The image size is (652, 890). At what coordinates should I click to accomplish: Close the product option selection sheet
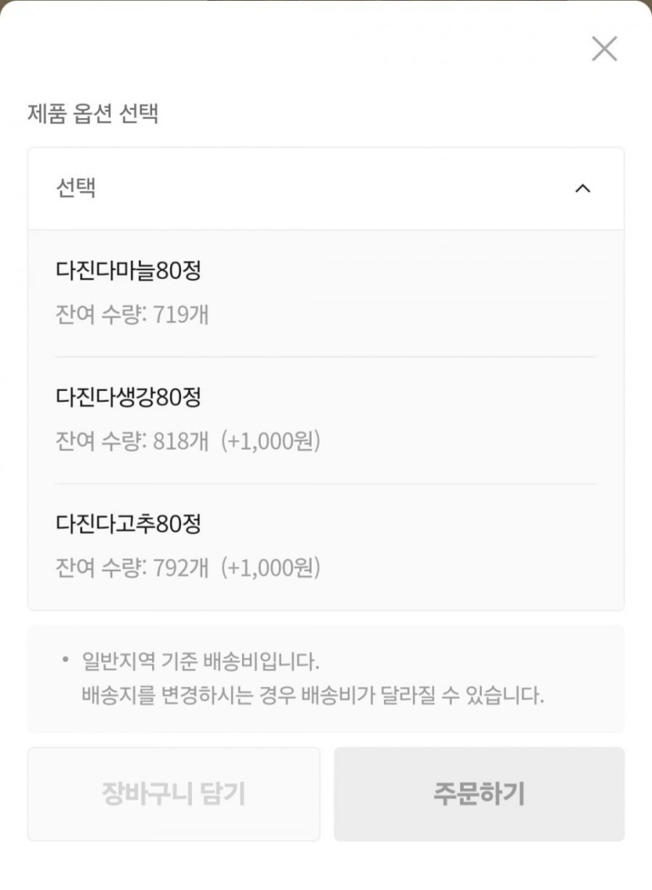[x=604, y=48]
